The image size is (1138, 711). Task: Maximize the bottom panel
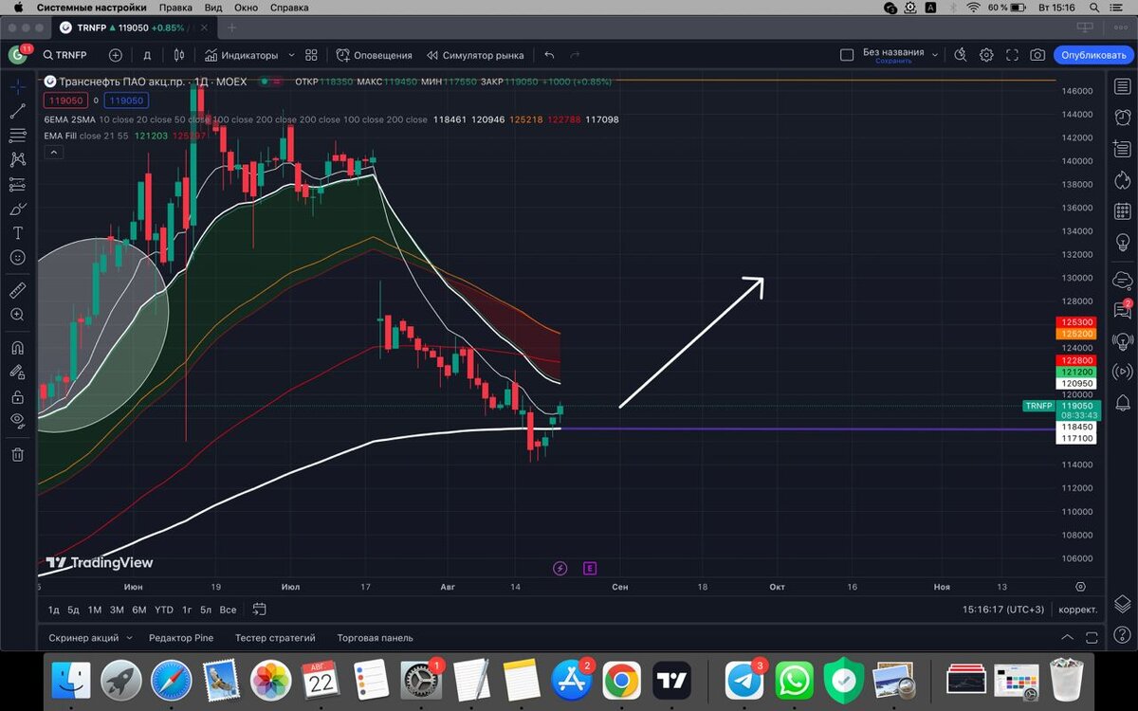tap(1092, 638)
